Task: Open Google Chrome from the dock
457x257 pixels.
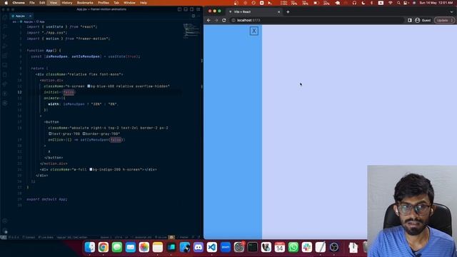Action: (x=103, y=247)
